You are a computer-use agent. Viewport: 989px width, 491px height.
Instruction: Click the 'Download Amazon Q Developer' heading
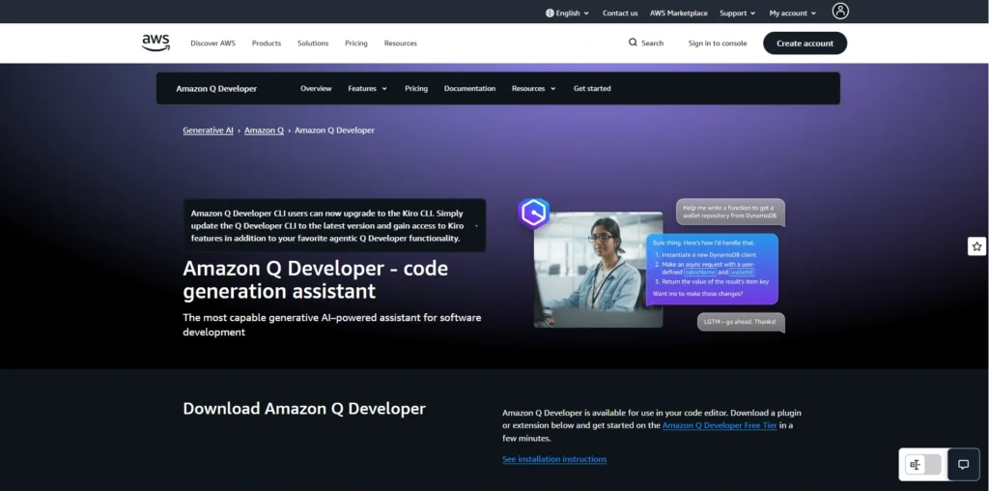click(304, 408)
